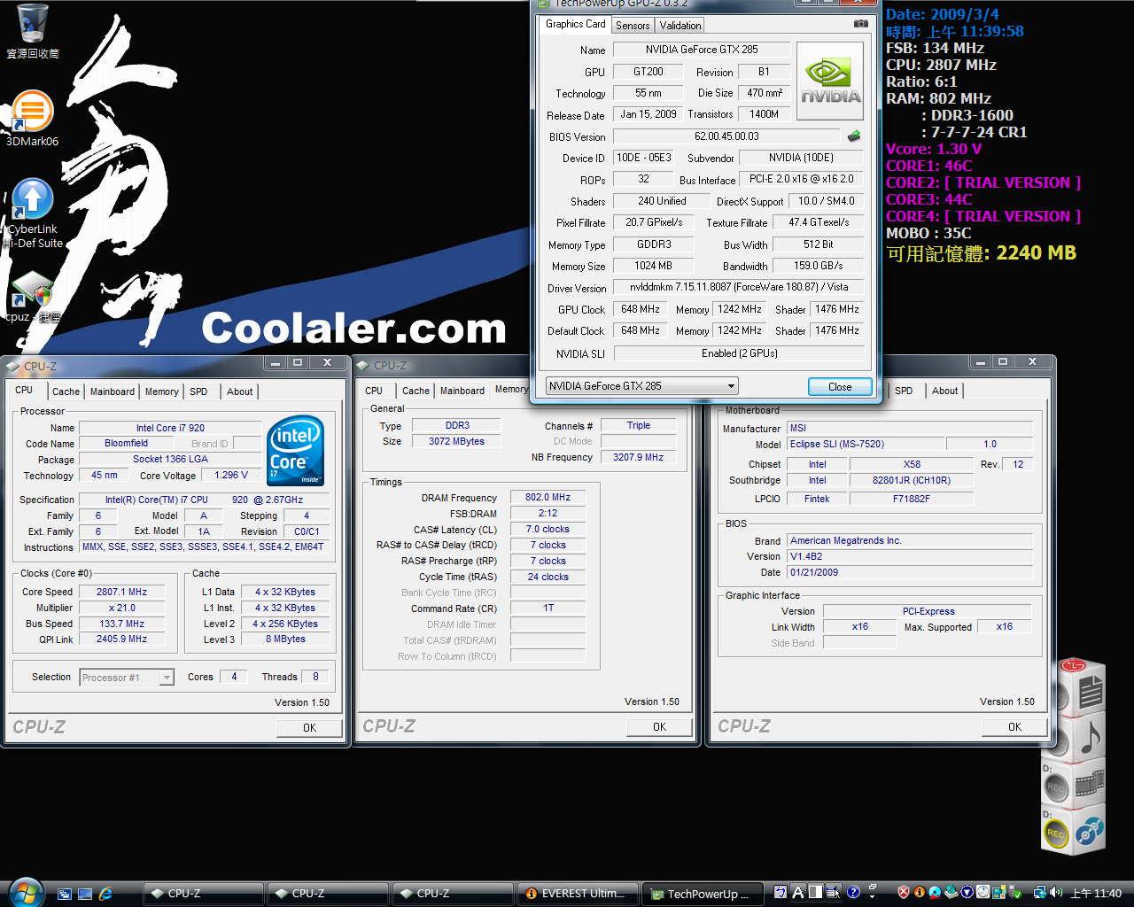Click the Intel Core i7 logo in CPU-Z
This screenshot has width=1134, height=907.
click(295, 450)
